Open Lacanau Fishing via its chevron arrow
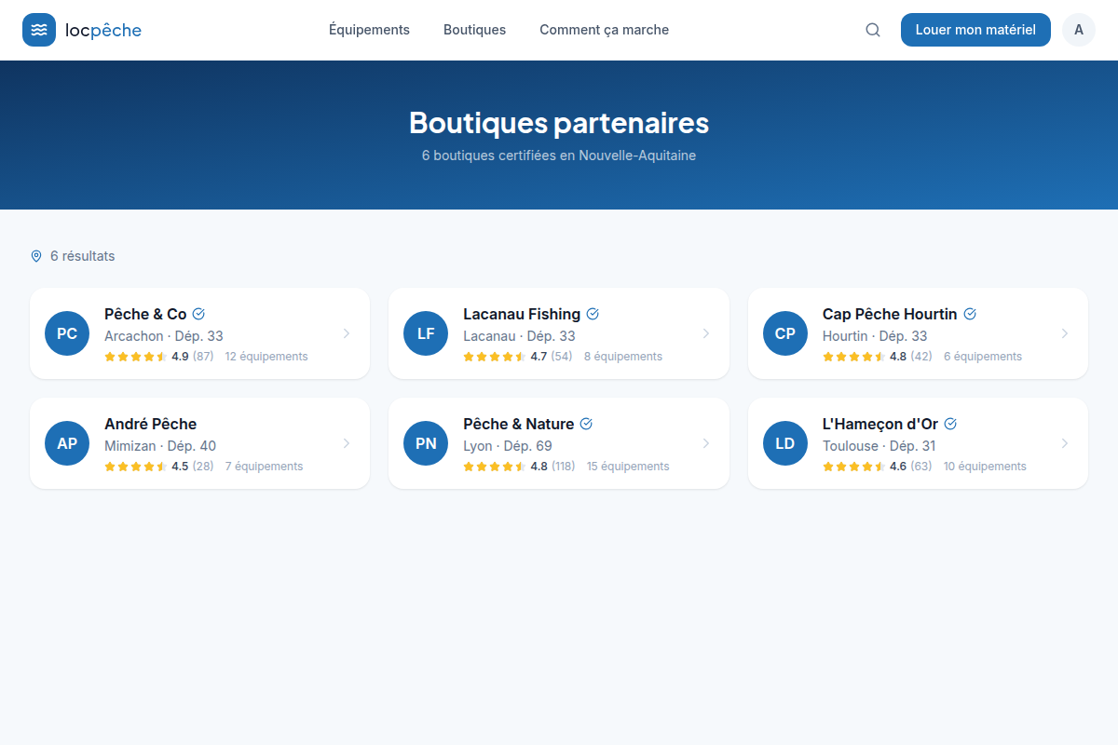Image resolution: width=1118 pixels, height=745 pixels. (706, 333)
